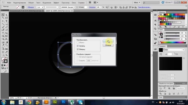Switch to the tablet* document tab
Image resolution: width=188 pixels, height=105 pixels.
point(58,11)
